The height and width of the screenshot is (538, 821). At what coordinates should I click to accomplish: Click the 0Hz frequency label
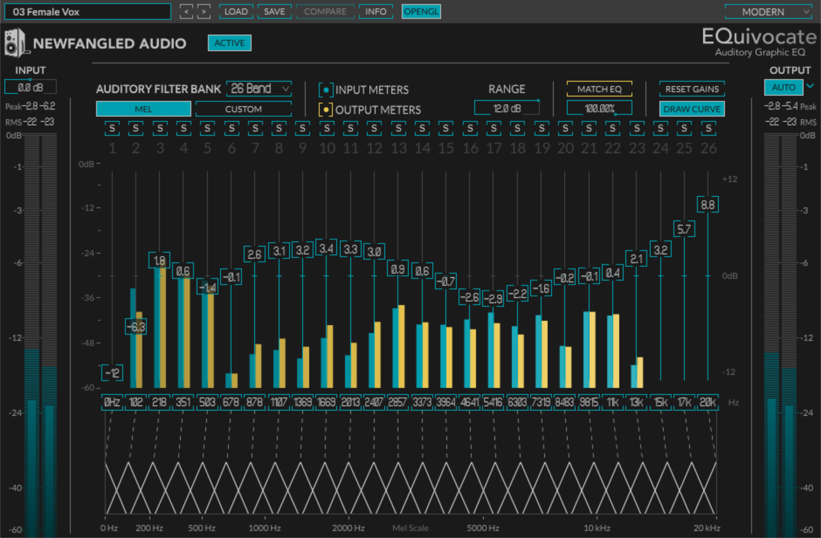[x=112, y=402]
